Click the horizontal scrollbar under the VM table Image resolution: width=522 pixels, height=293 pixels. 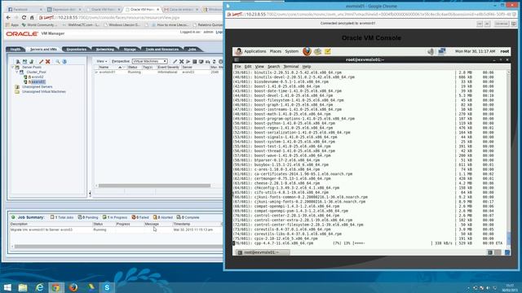[x=154, y=186]
